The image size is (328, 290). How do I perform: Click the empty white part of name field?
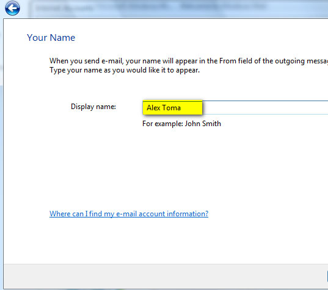(x=265, y=108)
